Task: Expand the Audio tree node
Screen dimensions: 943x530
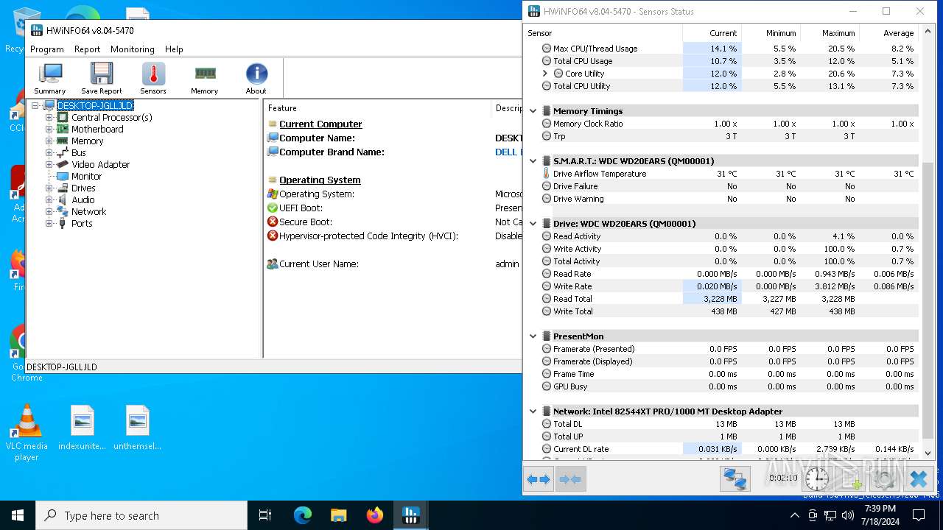Action: (49, 199)
